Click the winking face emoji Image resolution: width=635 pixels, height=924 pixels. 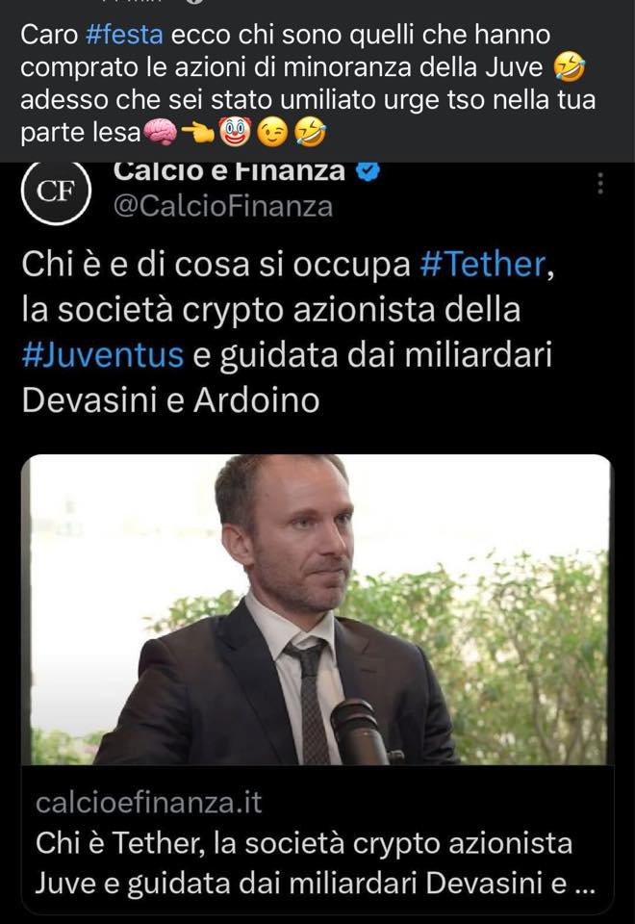click(x=272, y=132)
